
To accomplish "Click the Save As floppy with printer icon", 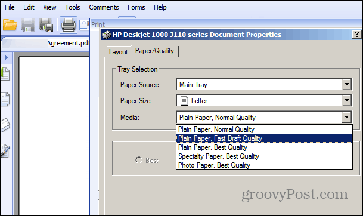I will (x=46, y=25).
